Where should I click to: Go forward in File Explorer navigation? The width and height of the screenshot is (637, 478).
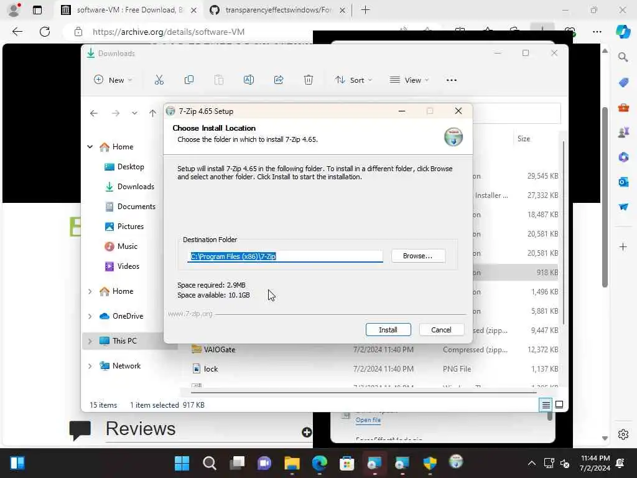click(116, 113)
